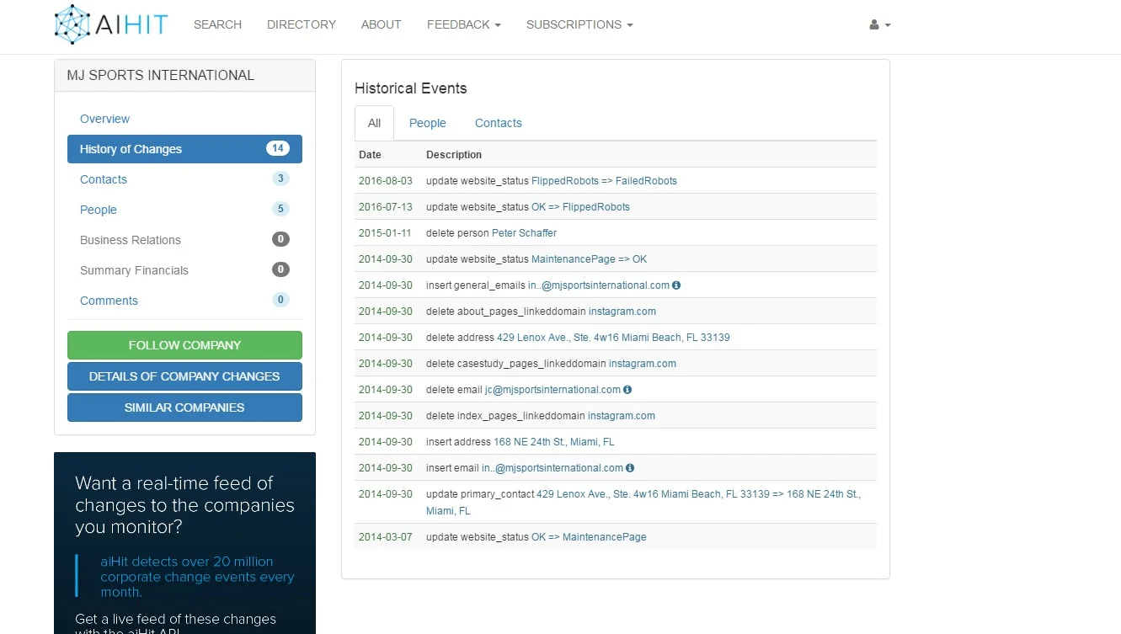Click the aiHit logo

coord(111,24)
